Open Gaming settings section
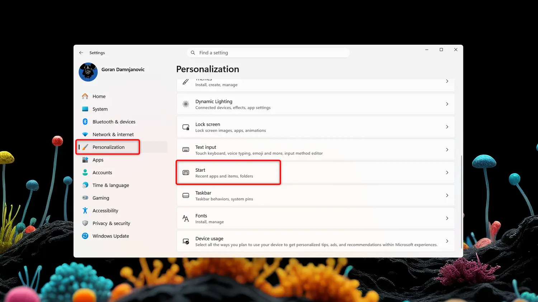 (x=123, y=198)
